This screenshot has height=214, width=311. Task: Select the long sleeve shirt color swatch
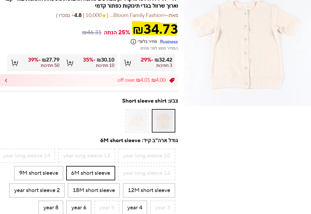pos(137,121)
